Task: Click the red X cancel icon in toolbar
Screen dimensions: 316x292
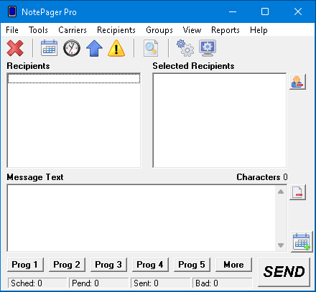Action: 15,48
